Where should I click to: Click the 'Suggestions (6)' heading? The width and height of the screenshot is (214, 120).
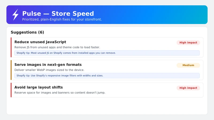point(27,32)
